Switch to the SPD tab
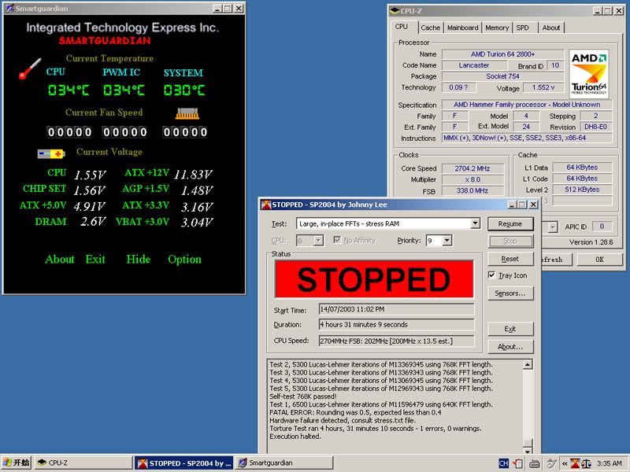The width and height of the screenshot is (630, 472). (522, 28)
